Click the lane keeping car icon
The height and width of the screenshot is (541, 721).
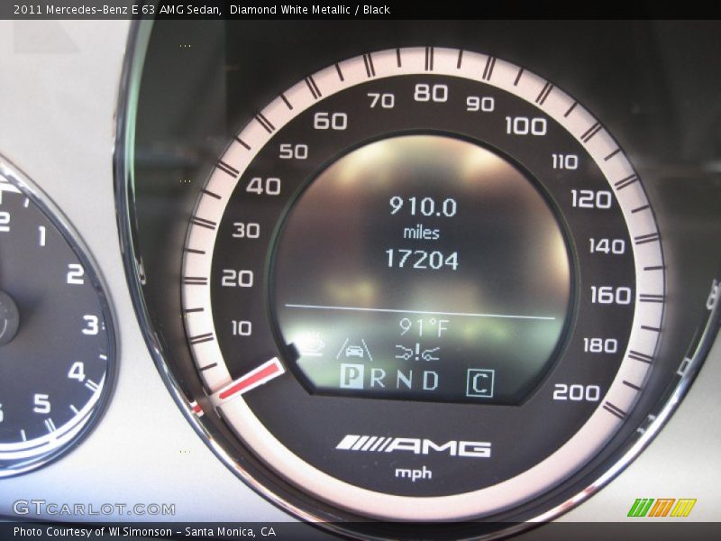click(x=354, y=349)
